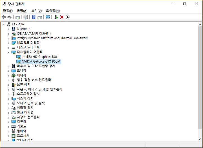Image resolution: width=203 pixels, height=148 pixels.
Task: Select the 오디오 입력 및 출력 label
Action: coord(31,103)
